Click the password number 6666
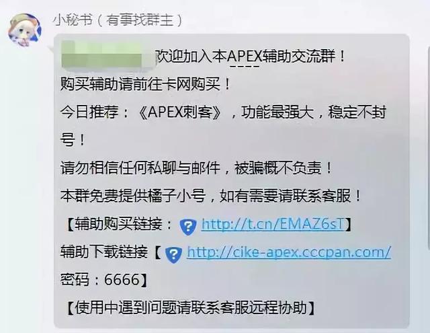430x333 pixels. click(x=122, y=280)
